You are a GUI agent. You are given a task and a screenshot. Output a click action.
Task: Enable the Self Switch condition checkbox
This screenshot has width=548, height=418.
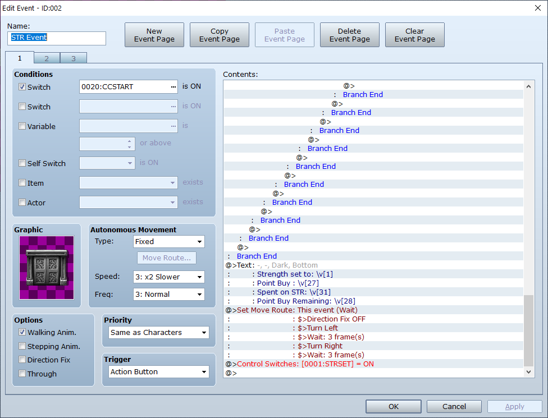[22, 163]
